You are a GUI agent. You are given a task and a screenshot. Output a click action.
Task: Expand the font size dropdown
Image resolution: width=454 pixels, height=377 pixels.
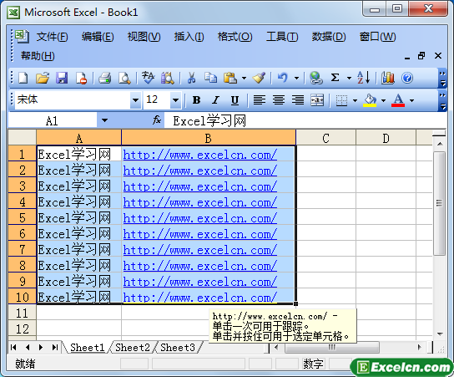175,100
